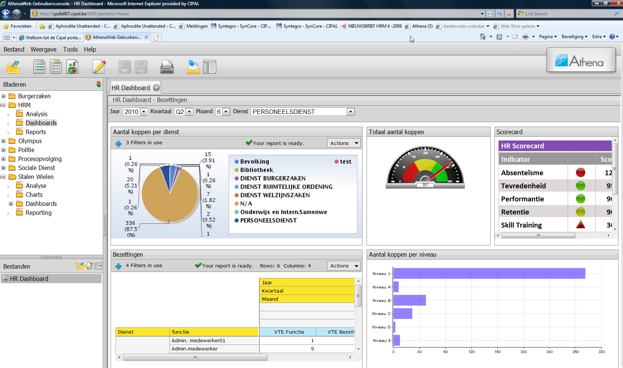
Task: Close the HR Dashboard tab
Action: pos(156,88)
